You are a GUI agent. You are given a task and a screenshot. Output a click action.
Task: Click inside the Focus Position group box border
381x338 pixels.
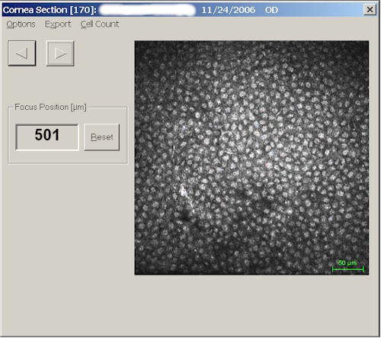(68, 157)
